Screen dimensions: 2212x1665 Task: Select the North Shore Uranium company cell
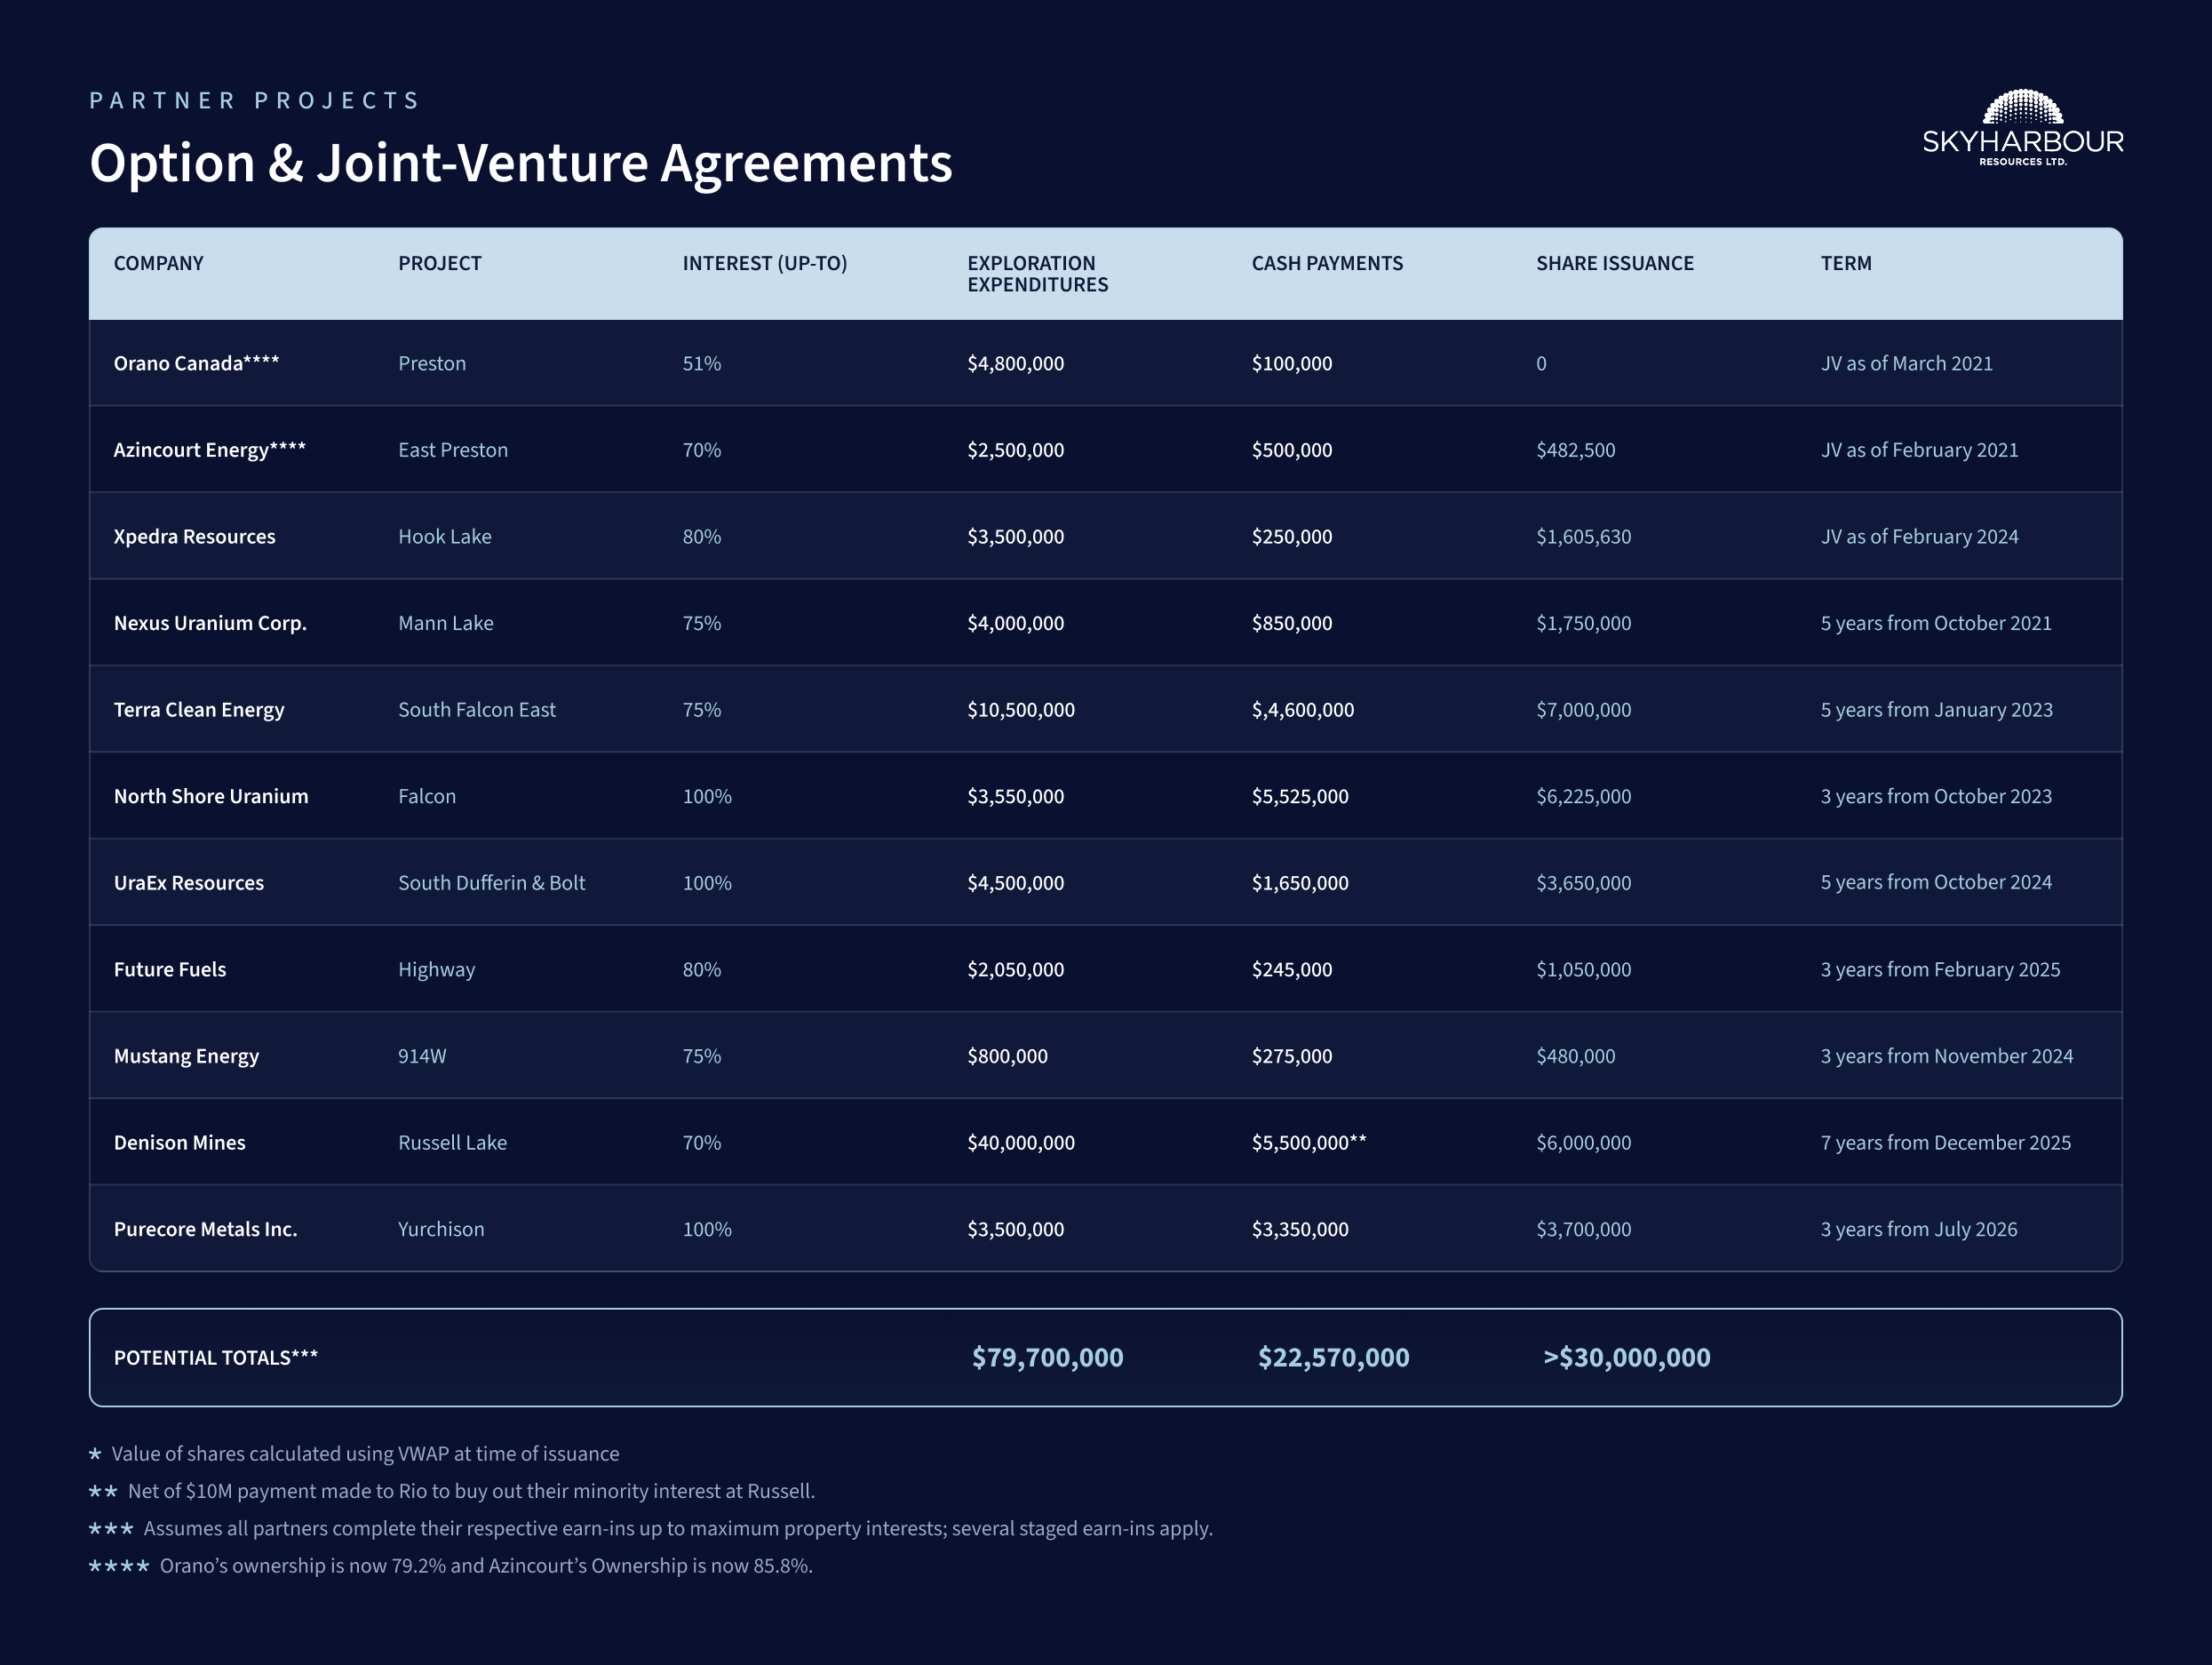pos(210,796)
